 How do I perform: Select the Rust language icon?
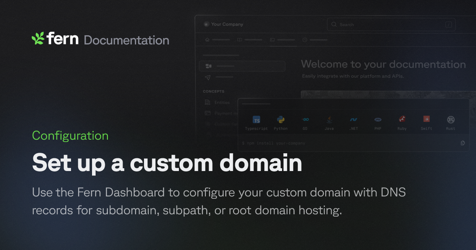click(451, 119)
